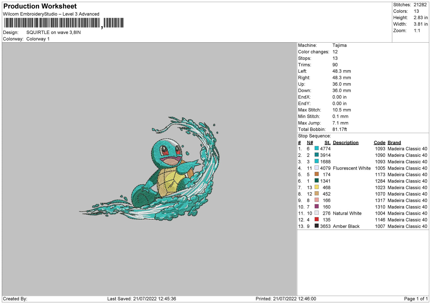Viewport: 431px width, 304px height.
Task: Click the Code column header
Action: point(379,143)
